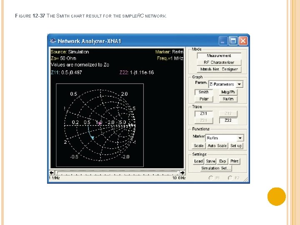The image size is (300, 225).
Task: Click the Z11: 0.5-j0.497 readout
Action: point(66,72)
